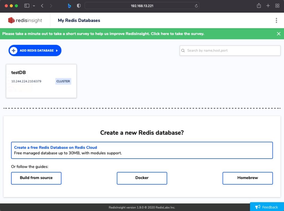Click the RedisInsight logo

click(25, 20)
